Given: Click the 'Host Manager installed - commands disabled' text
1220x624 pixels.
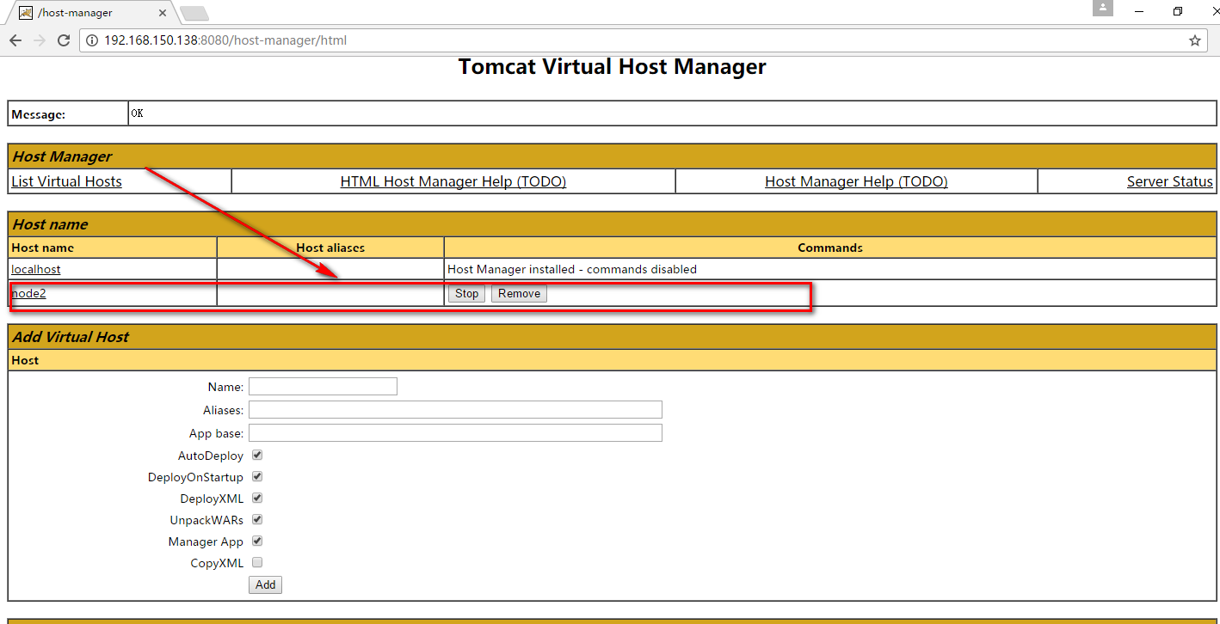Looking at the screenshot, I should [x=572, y=269].
